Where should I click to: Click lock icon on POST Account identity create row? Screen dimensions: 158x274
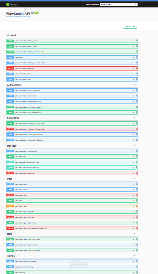[136, 41]
